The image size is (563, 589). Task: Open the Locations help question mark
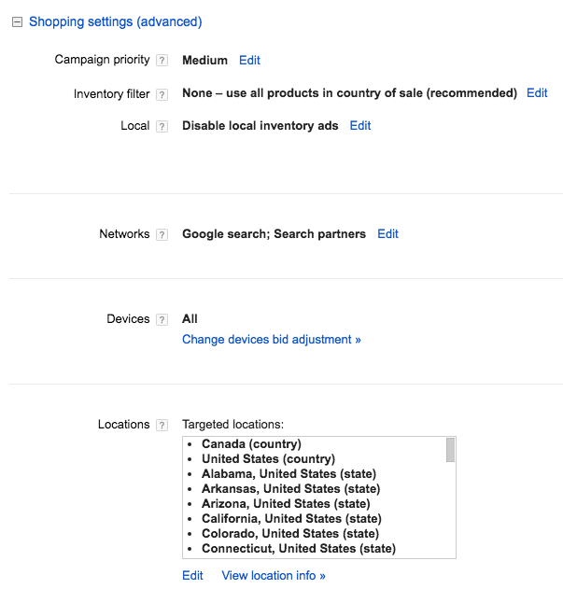162,426
